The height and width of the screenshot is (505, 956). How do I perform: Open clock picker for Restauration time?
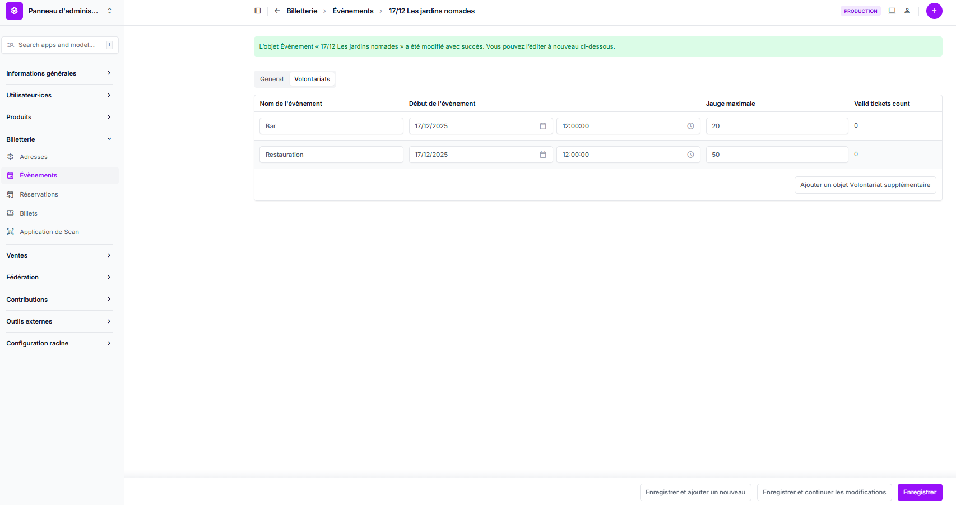[x=690, y=155]
